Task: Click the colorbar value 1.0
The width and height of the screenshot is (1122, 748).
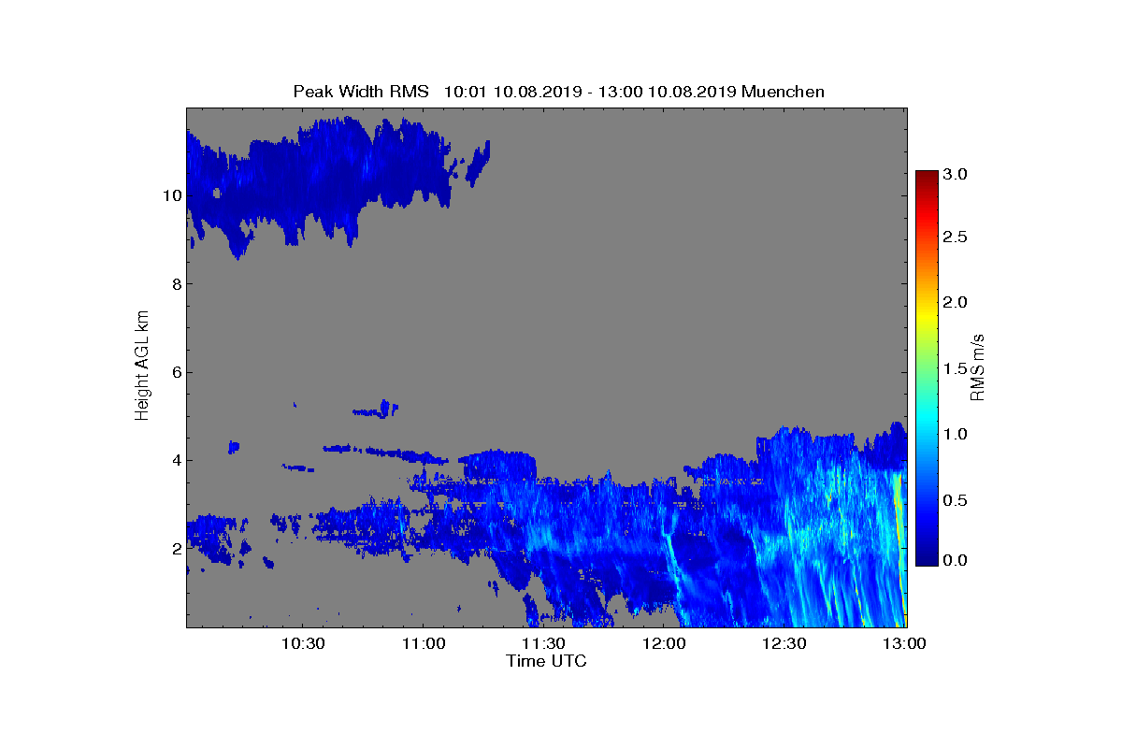Action: coord(955,435)
